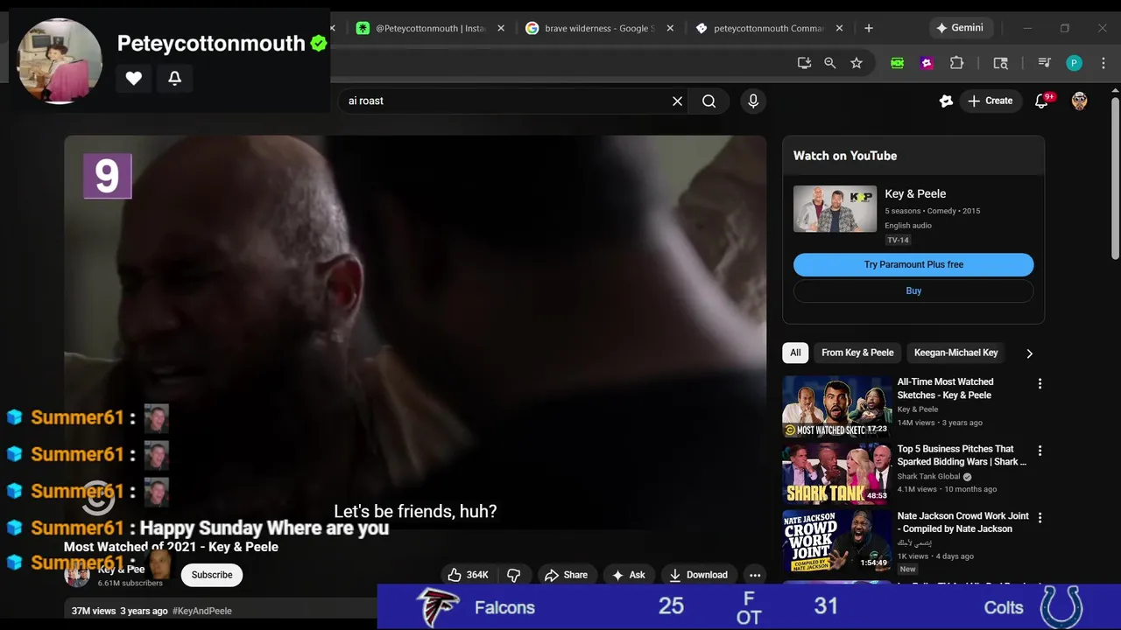The height and width of the screenshot is (630, 1121).
Task: Close the @Peteycottonmouth Instagram tab
Action: point(501,28)
